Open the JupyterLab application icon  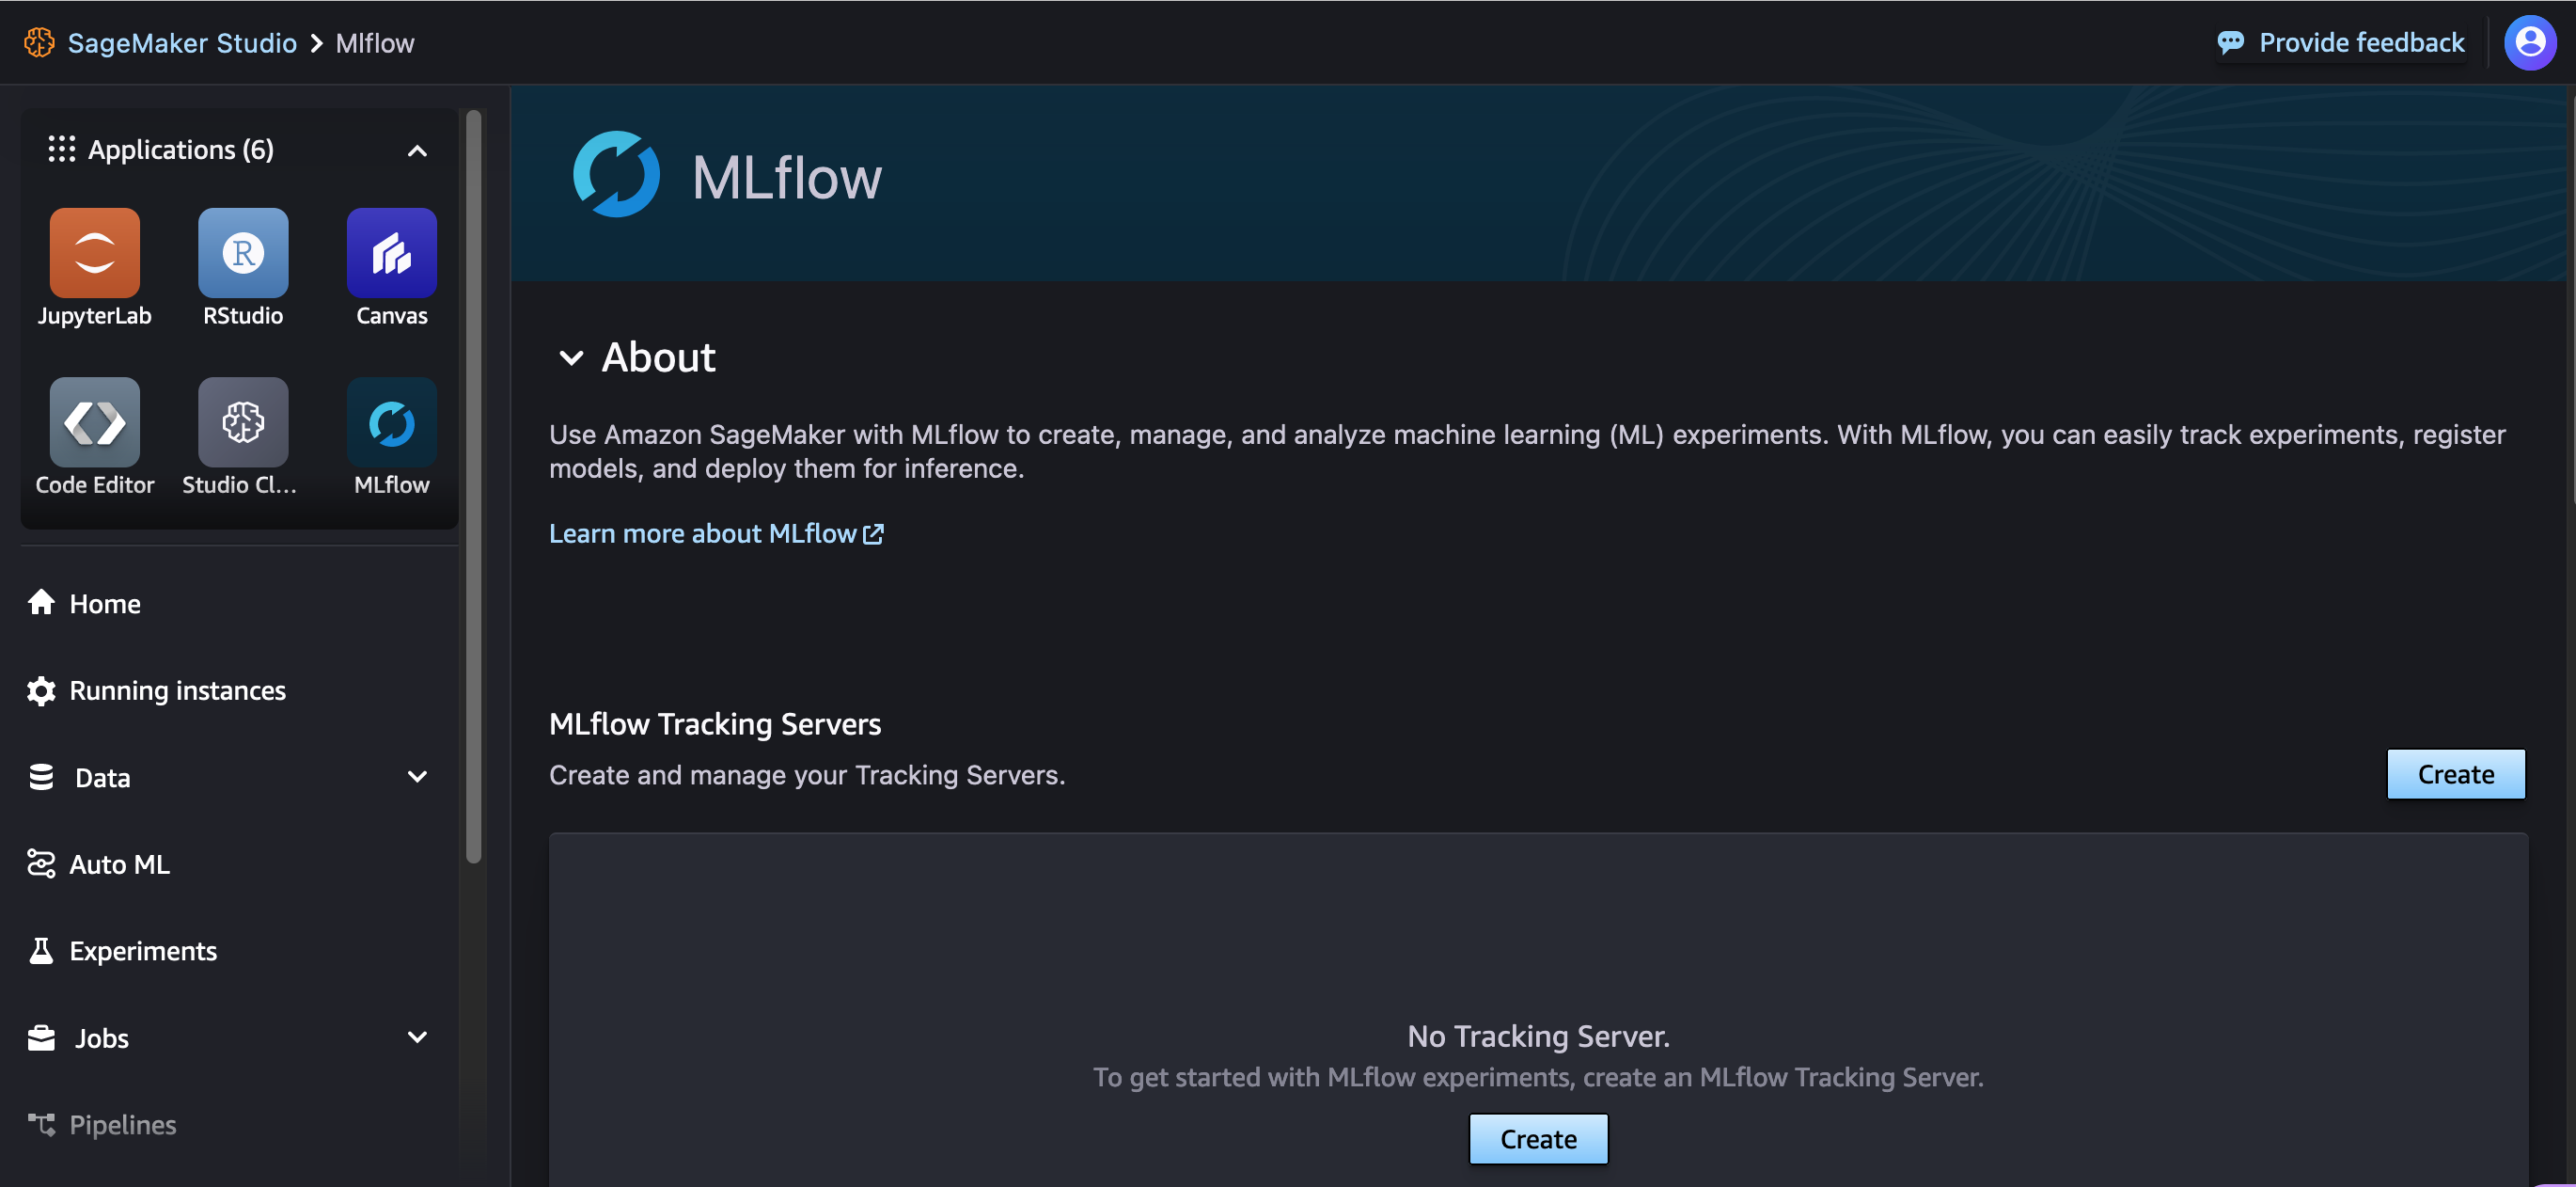94,253
